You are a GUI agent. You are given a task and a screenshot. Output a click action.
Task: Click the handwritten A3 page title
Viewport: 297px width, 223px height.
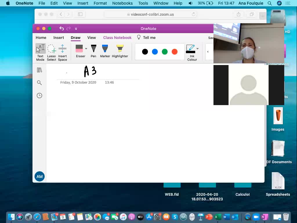(x=90, y=71)
